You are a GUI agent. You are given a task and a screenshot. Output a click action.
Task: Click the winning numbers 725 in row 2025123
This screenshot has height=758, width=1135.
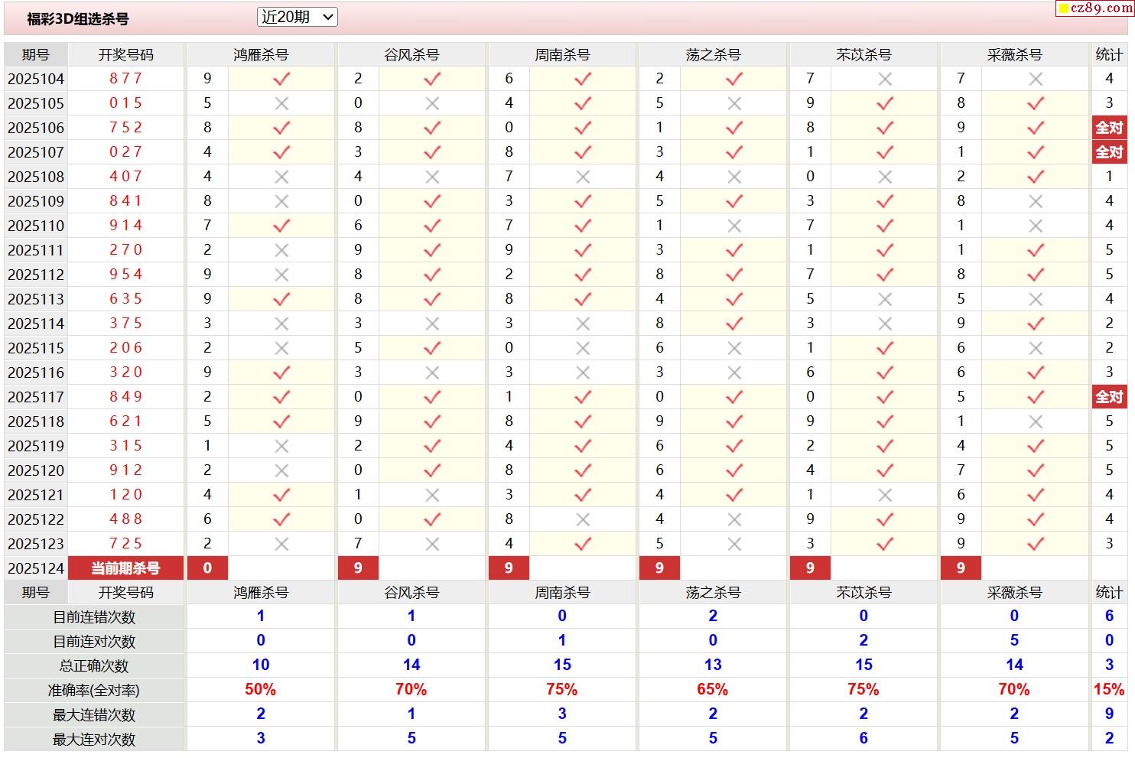click(126, 543)
